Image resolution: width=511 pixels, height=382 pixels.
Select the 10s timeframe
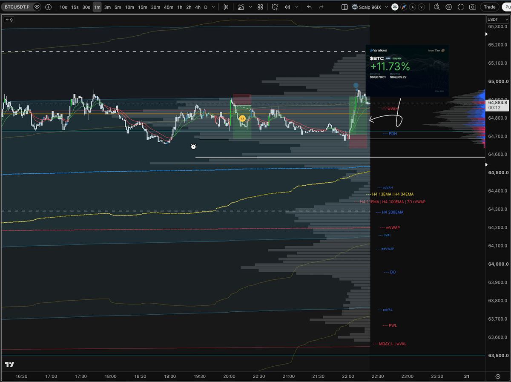pos(63,7)
